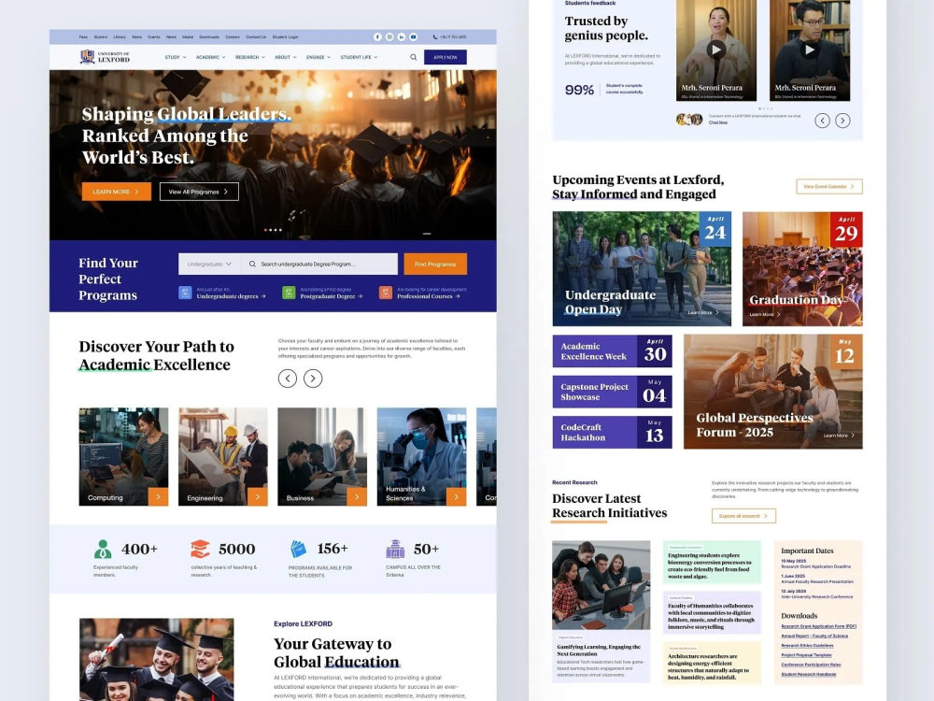The width and height of the screenshot is (934, 701).
Task: Open the Facebook social icon
Action: coord(377,37)
